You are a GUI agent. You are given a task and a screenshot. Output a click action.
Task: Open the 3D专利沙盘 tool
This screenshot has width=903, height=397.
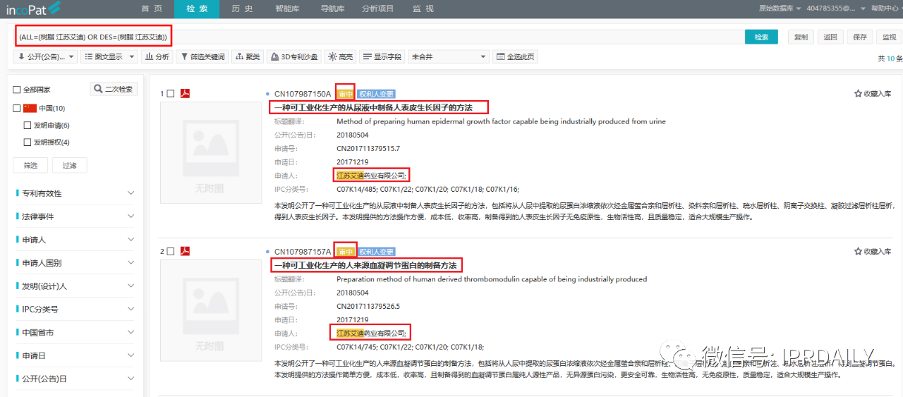[x=295, y=56]
